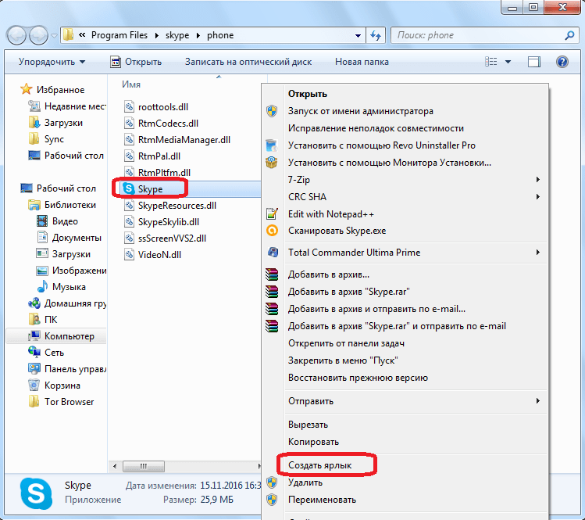Click Program Files in address path
This screenshot has width=585, height=520.
(119, 35)
